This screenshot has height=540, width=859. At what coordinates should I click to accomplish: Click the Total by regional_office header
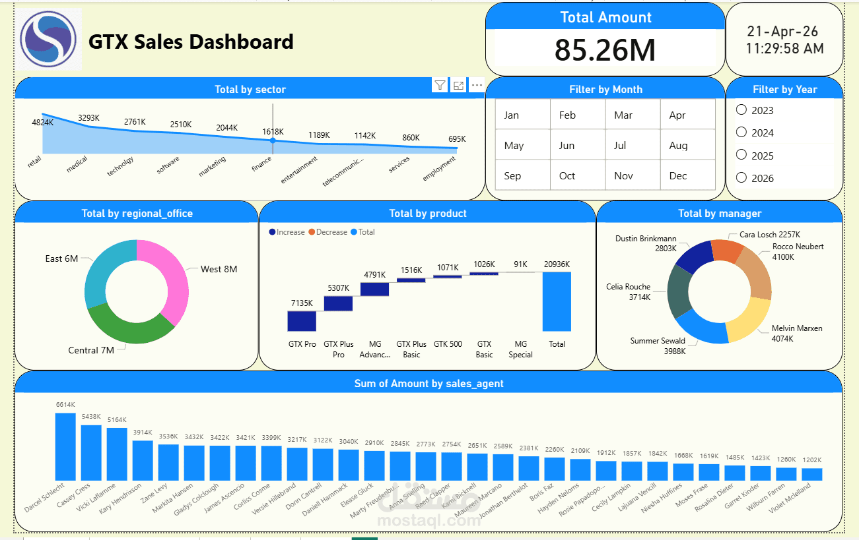137,214
